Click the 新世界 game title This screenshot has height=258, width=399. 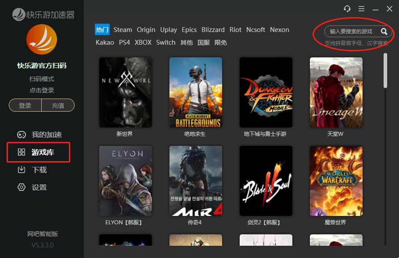tap(124, 134)
